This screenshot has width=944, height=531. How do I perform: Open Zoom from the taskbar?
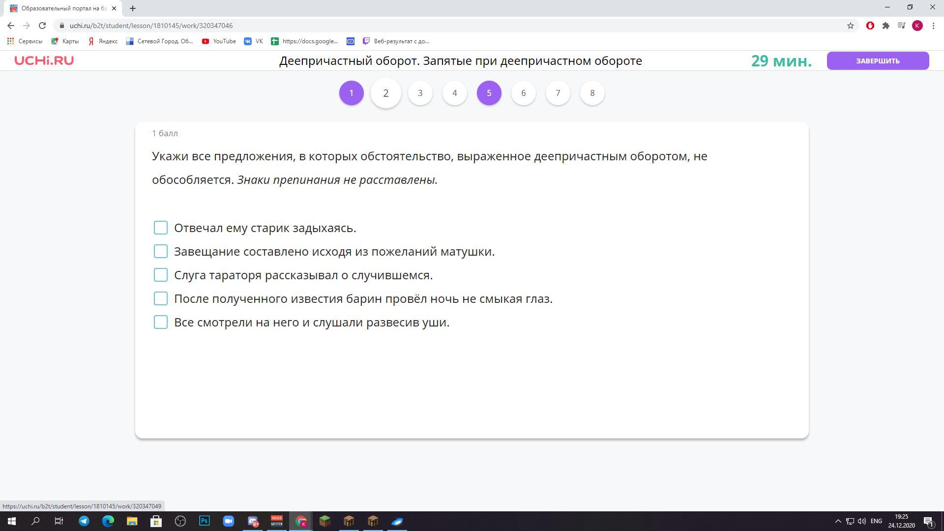pos(228,521)
